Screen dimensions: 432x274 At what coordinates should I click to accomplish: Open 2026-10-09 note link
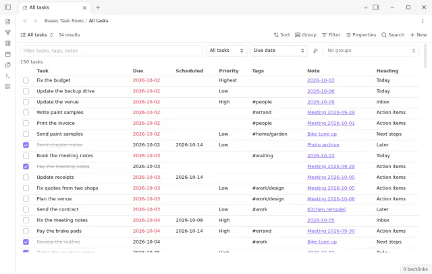coord(321,102)
